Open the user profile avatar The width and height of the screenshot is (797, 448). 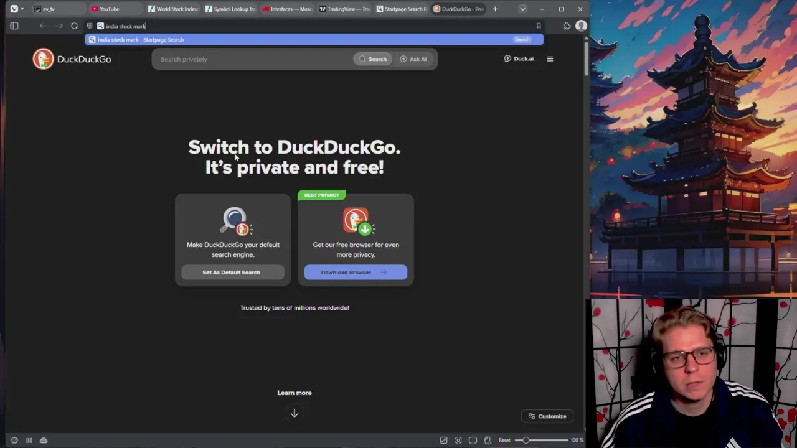[x=581, y=26]
